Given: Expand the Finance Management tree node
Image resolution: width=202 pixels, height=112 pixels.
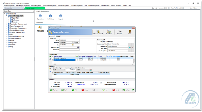Looking at the screenshot, I should coord(7,32).
